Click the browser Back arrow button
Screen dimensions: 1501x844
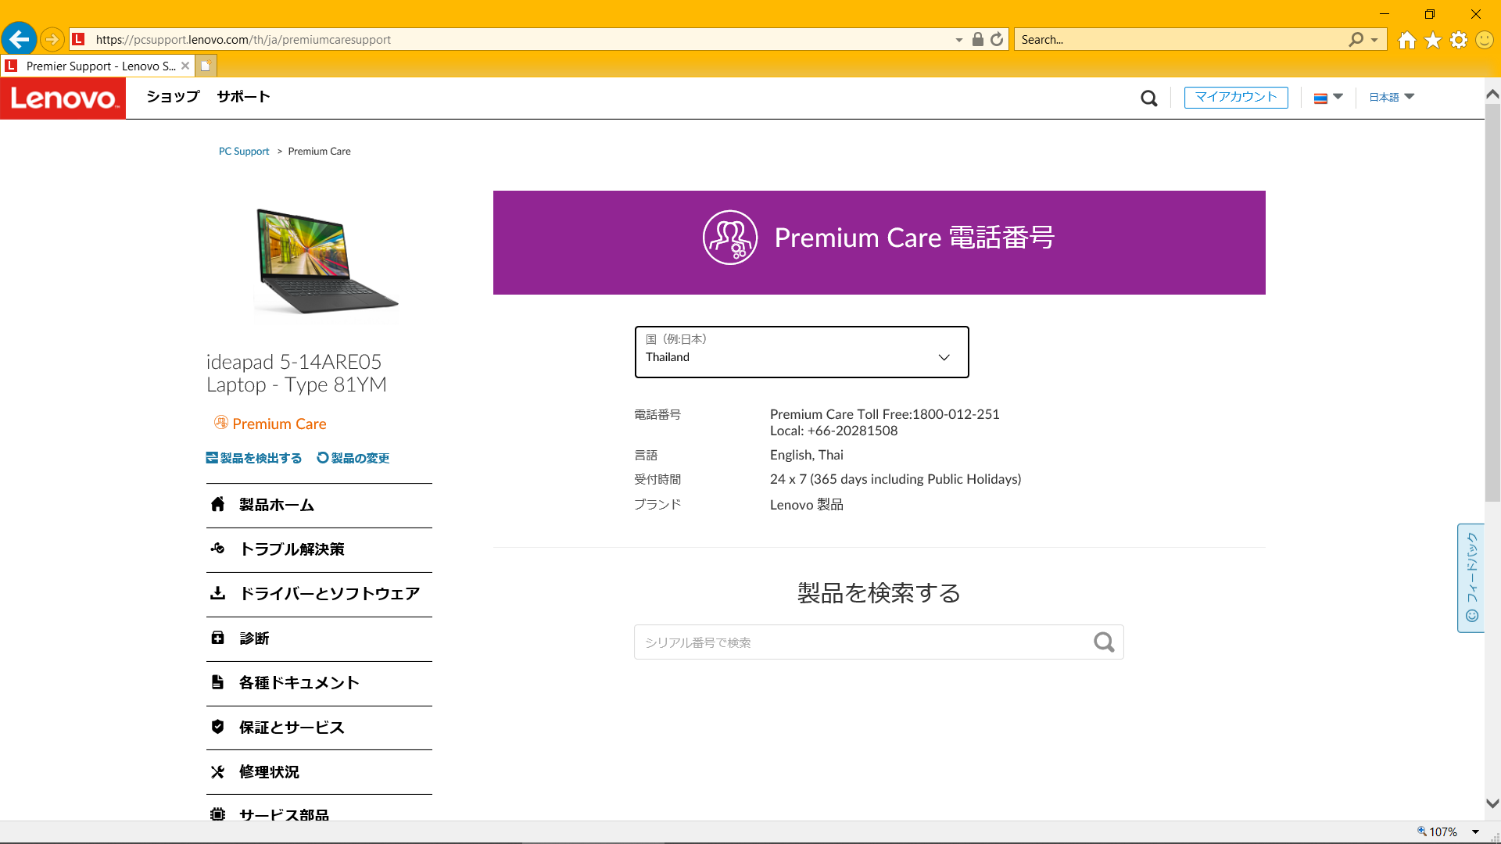click(19, 39)
